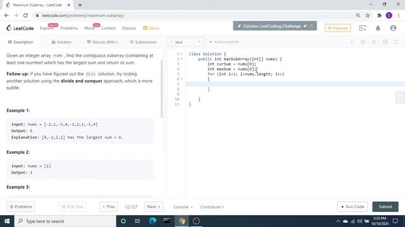Image resolution: width=405 pixels, height=227 pixels.
Task: Go back in browser history
Action: tap(7, 15)
